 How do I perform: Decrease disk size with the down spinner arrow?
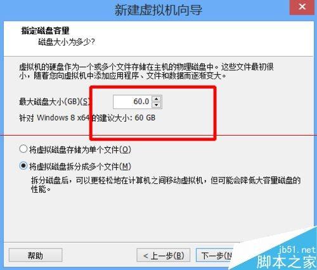(x=157, y=105)
